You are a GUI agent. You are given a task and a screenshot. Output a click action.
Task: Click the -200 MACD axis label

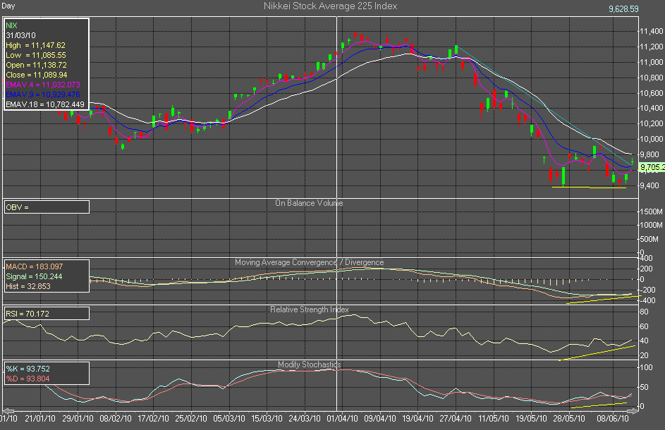pos(647,290)
